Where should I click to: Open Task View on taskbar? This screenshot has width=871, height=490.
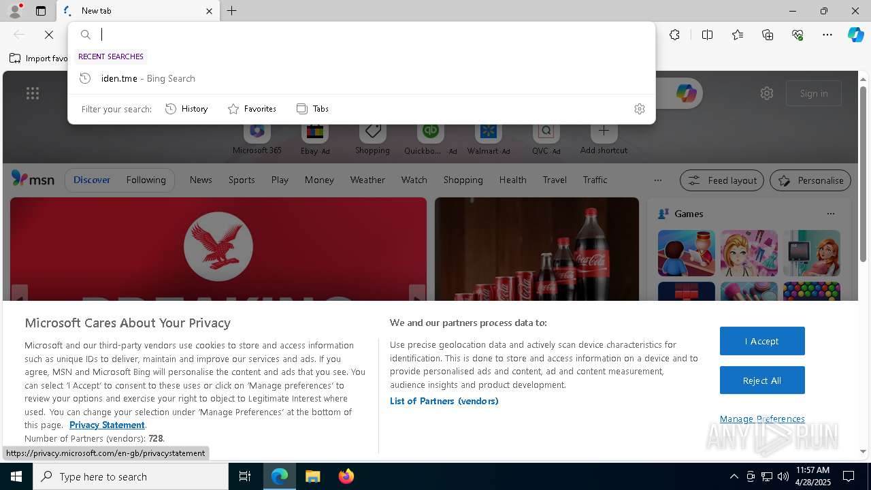[245, 476]
